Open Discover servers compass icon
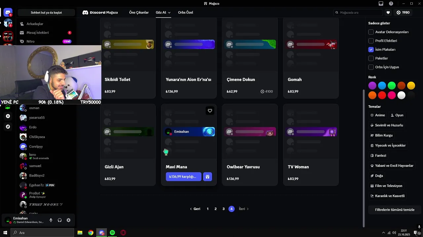The height and width of the screenshot is (237, 423). click(x=8, y=126)
